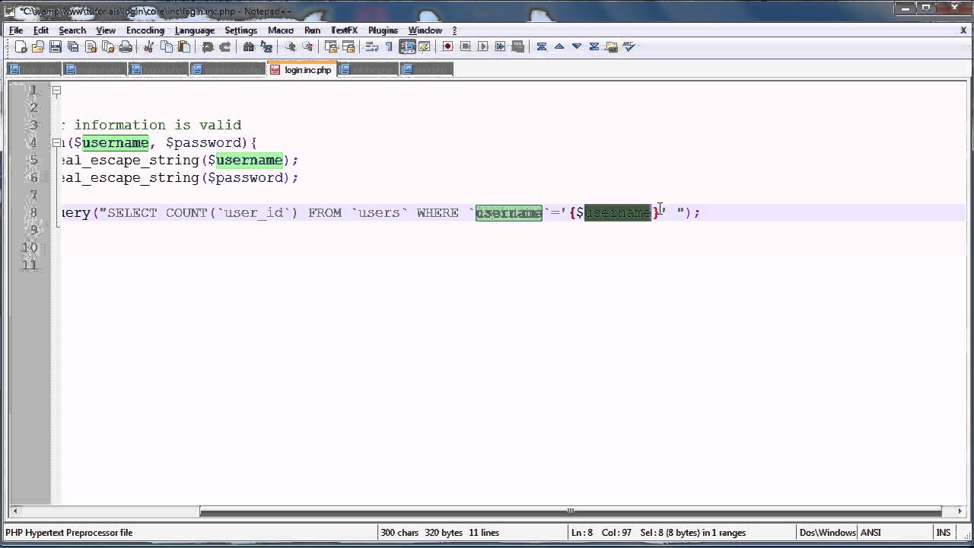This screenshot has width=974, height=548.
Task: Stop macro recording with the square icon
Action: coord(465,46)
